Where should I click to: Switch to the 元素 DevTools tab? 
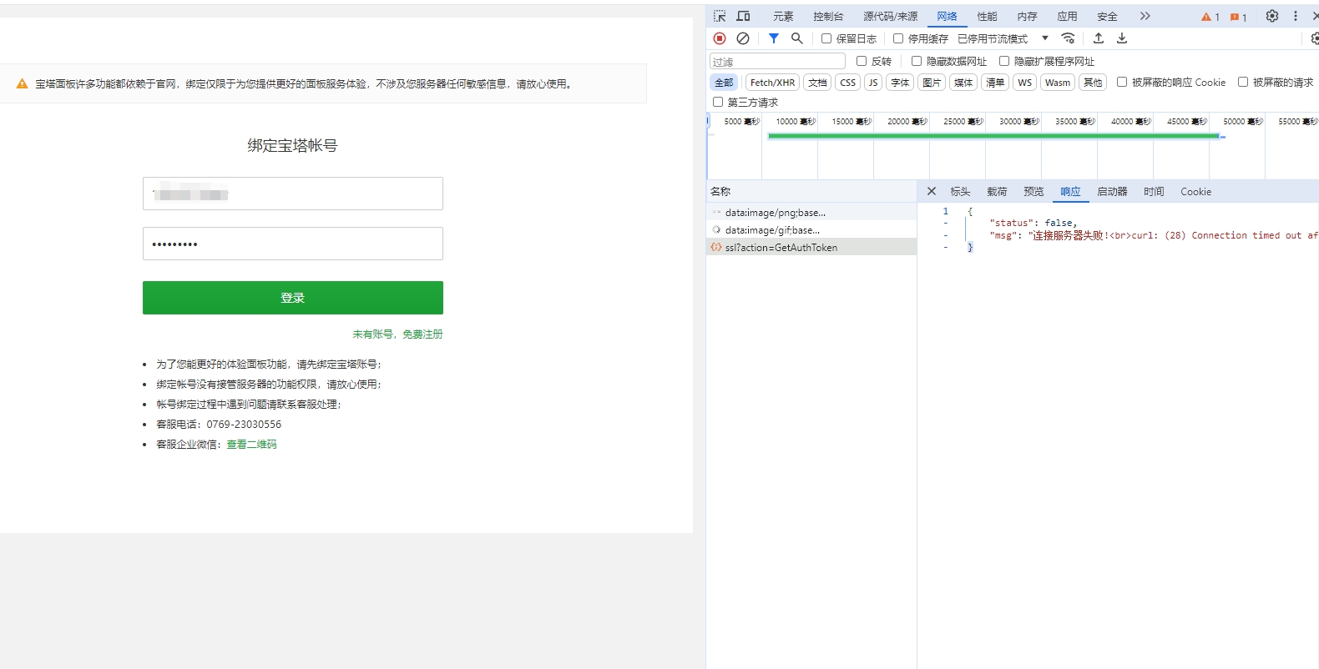tap(783, 16)
